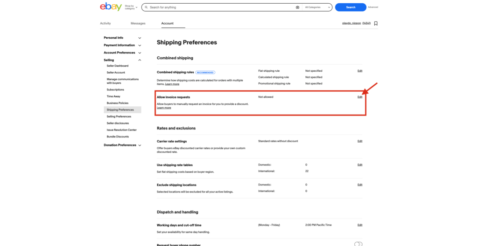Viewport: 478px width, 246px height.
Task: Edit Use shipping rate tables
Action: (360, 165)
